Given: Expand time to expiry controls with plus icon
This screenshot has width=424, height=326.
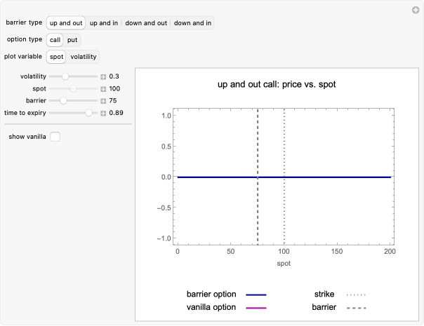Looking at the screenshot, I should (x=103, y=113).
